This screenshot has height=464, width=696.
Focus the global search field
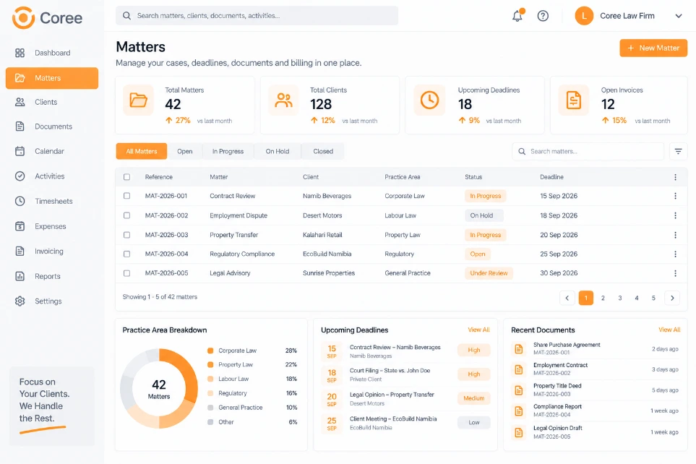point(257,16)
